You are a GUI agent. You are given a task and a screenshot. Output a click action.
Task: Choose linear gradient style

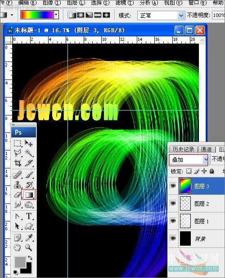(72, 15)
